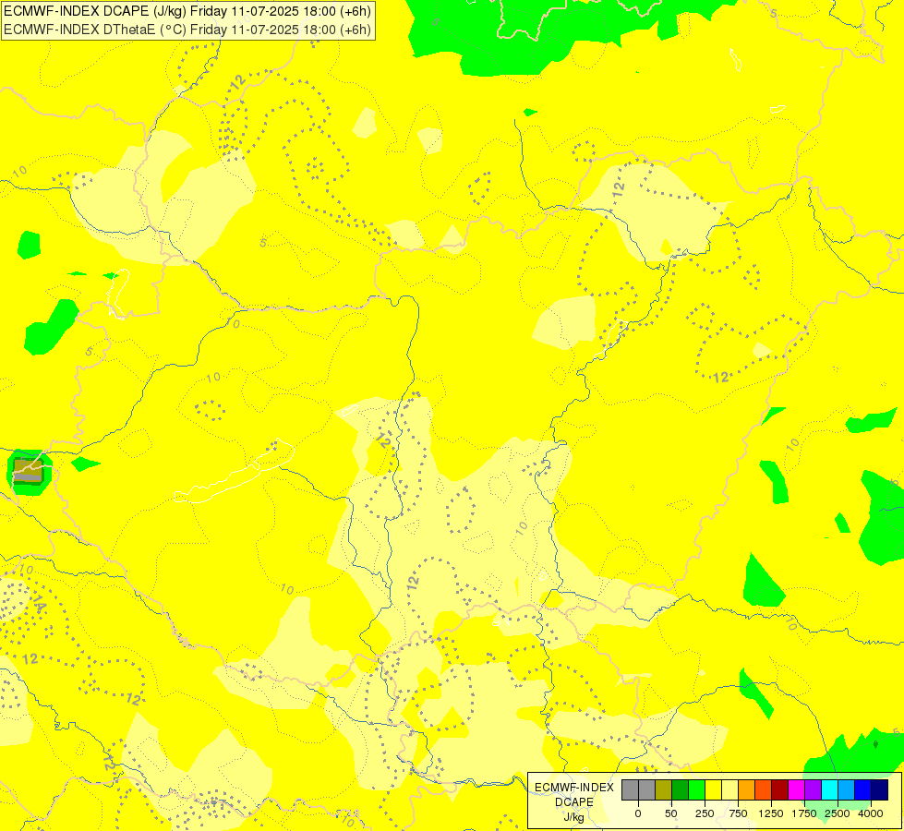Click the olive swatch in the DCAPE legend
The image size is (904, 831).
[x=663, y=789]
